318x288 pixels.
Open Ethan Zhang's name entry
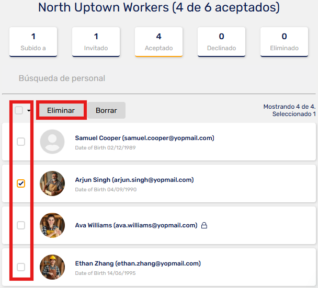[138, 263]
